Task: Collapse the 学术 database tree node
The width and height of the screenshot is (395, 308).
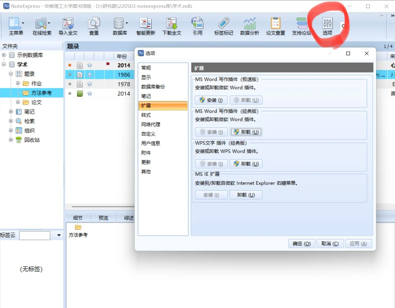Action: pos(4,64)
